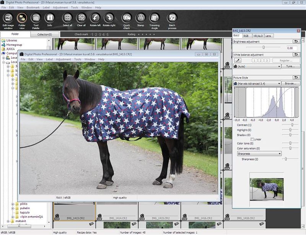Click the Tune... button
Viewport: 306px width, 235px height.
(x=291, y=66)
